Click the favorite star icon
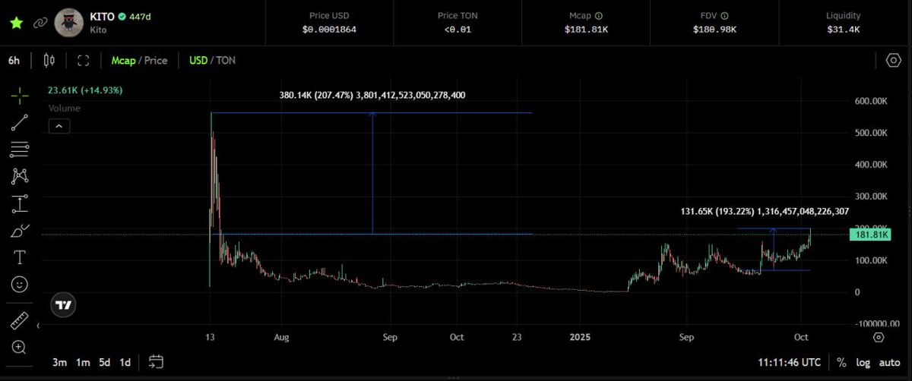The height and width of the screenshot is (381, 912). (15, 22)
